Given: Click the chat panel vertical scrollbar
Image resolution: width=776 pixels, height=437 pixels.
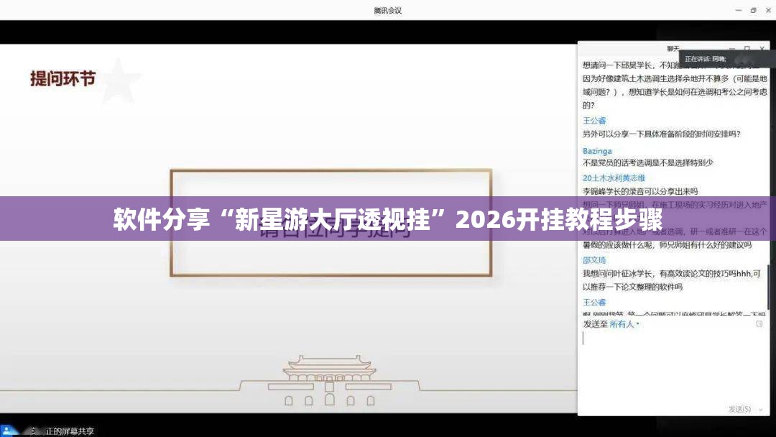Looking at the screenshot, I should click(768, 287).
